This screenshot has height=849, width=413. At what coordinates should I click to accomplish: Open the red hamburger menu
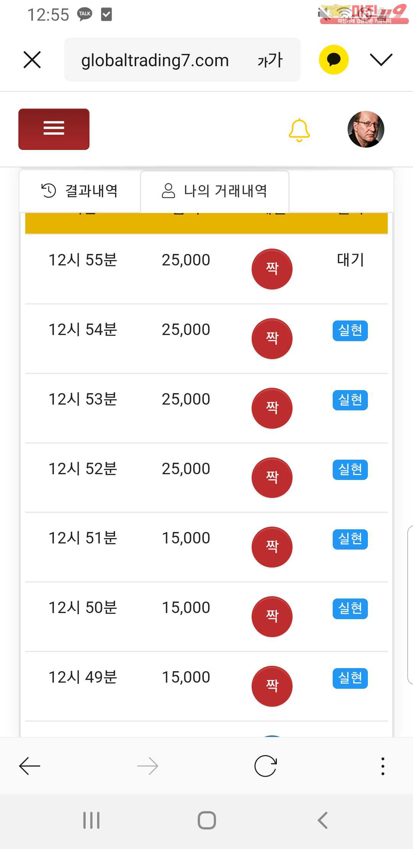click(x=54, y=129)
